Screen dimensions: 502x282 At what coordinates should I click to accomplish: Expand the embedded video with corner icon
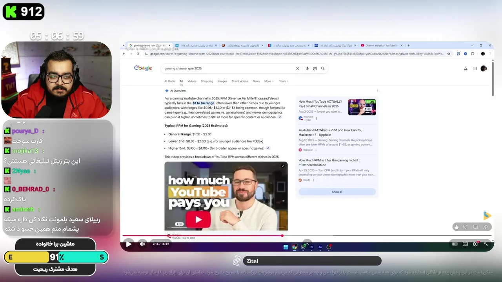[x=283, y=166]
